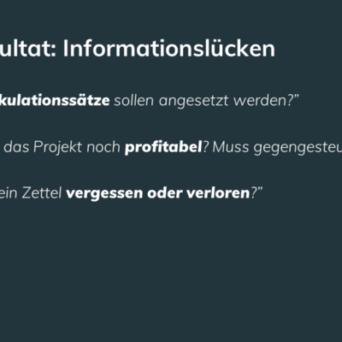The height and width of the screenshot is (342, 342).
Task: Select the word "angesetzt" in first line
Action: pyautogui.click(x=194, y=102)
